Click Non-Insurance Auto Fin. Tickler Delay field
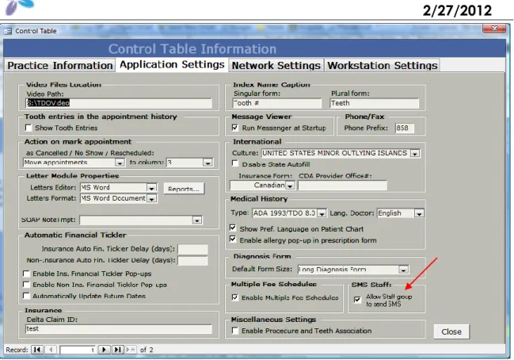Viewport: 514px width, 360px height. pyautogui.click(x=192, y=261)
